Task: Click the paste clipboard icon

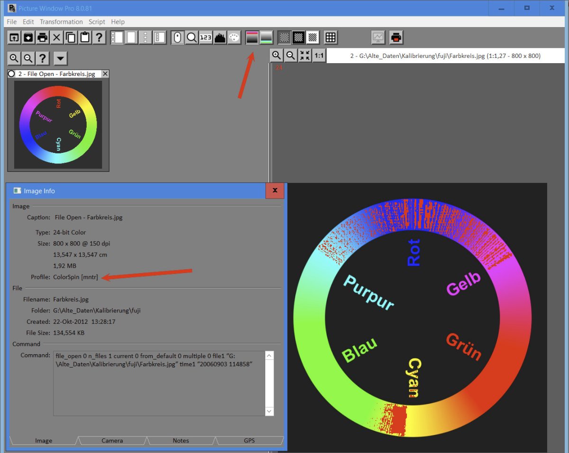Action: coord(85,38)
